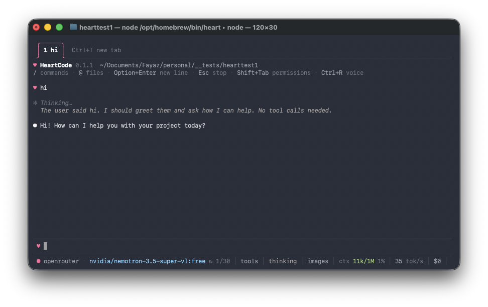Click the hearttest1 project path
This screenshot has height=307, width=488.
click(179, 65)
